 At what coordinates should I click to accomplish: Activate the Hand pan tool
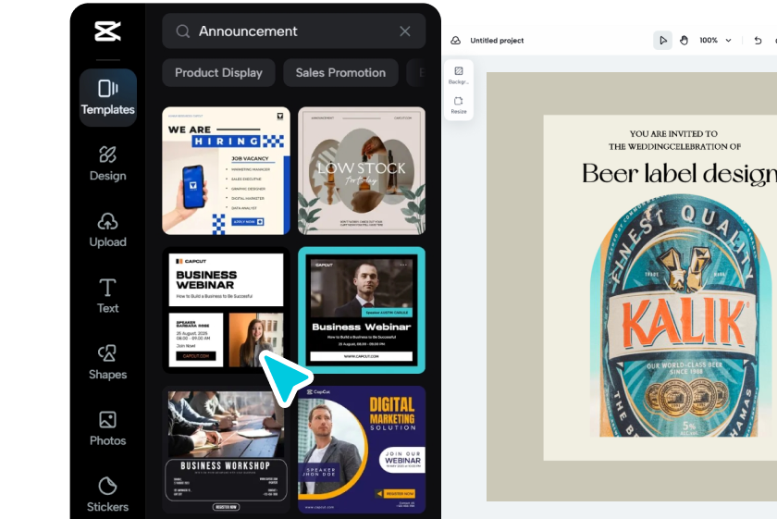[x=684, y=41]
